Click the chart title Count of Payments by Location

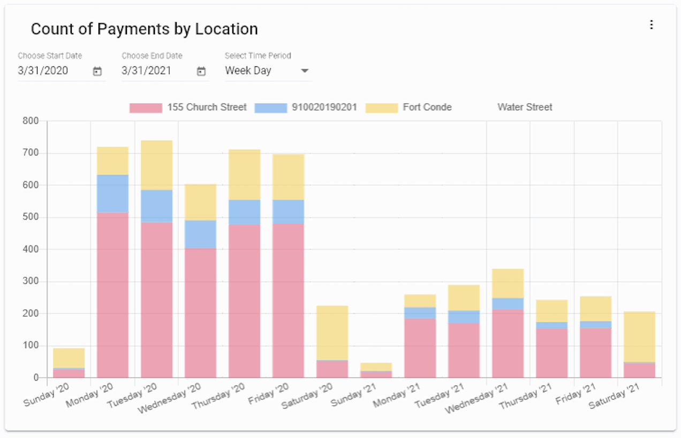tap(144, 29)
